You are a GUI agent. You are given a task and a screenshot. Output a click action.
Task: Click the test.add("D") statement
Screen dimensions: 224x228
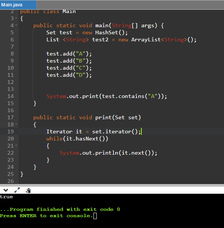(69, 75)
